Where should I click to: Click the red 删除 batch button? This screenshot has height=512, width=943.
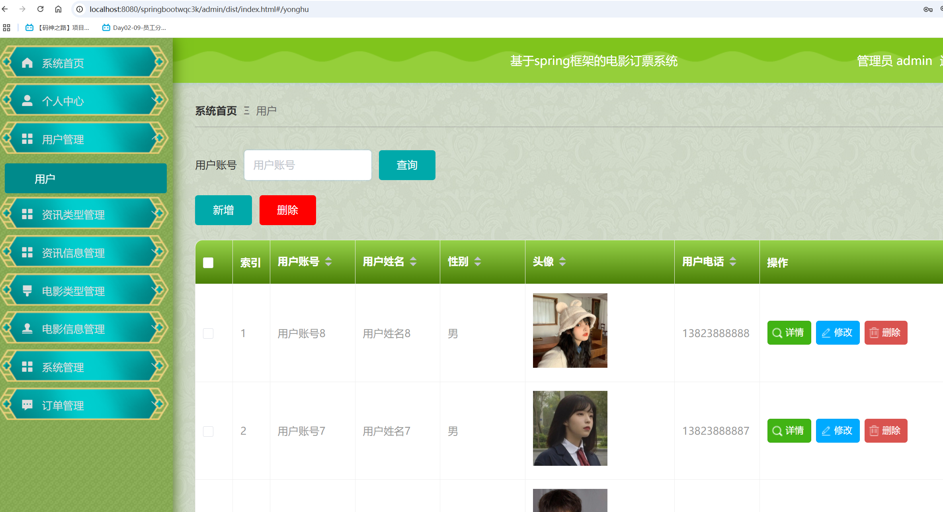coord(287,210)
